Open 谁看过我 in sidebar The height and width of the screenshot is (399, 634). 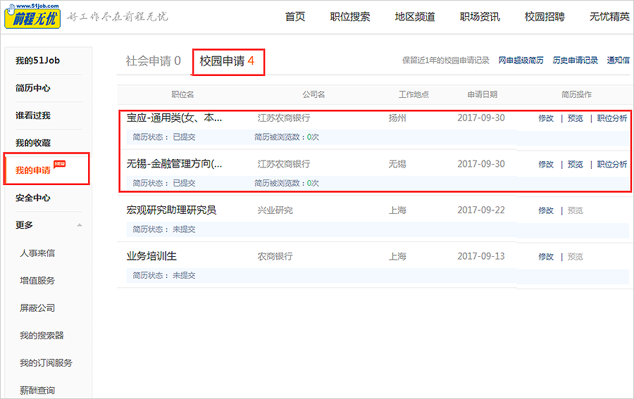[32, 115]
